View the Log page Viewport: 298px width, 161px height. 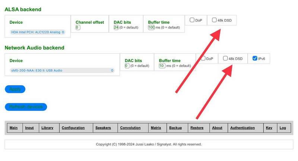(x=283, y=128)
